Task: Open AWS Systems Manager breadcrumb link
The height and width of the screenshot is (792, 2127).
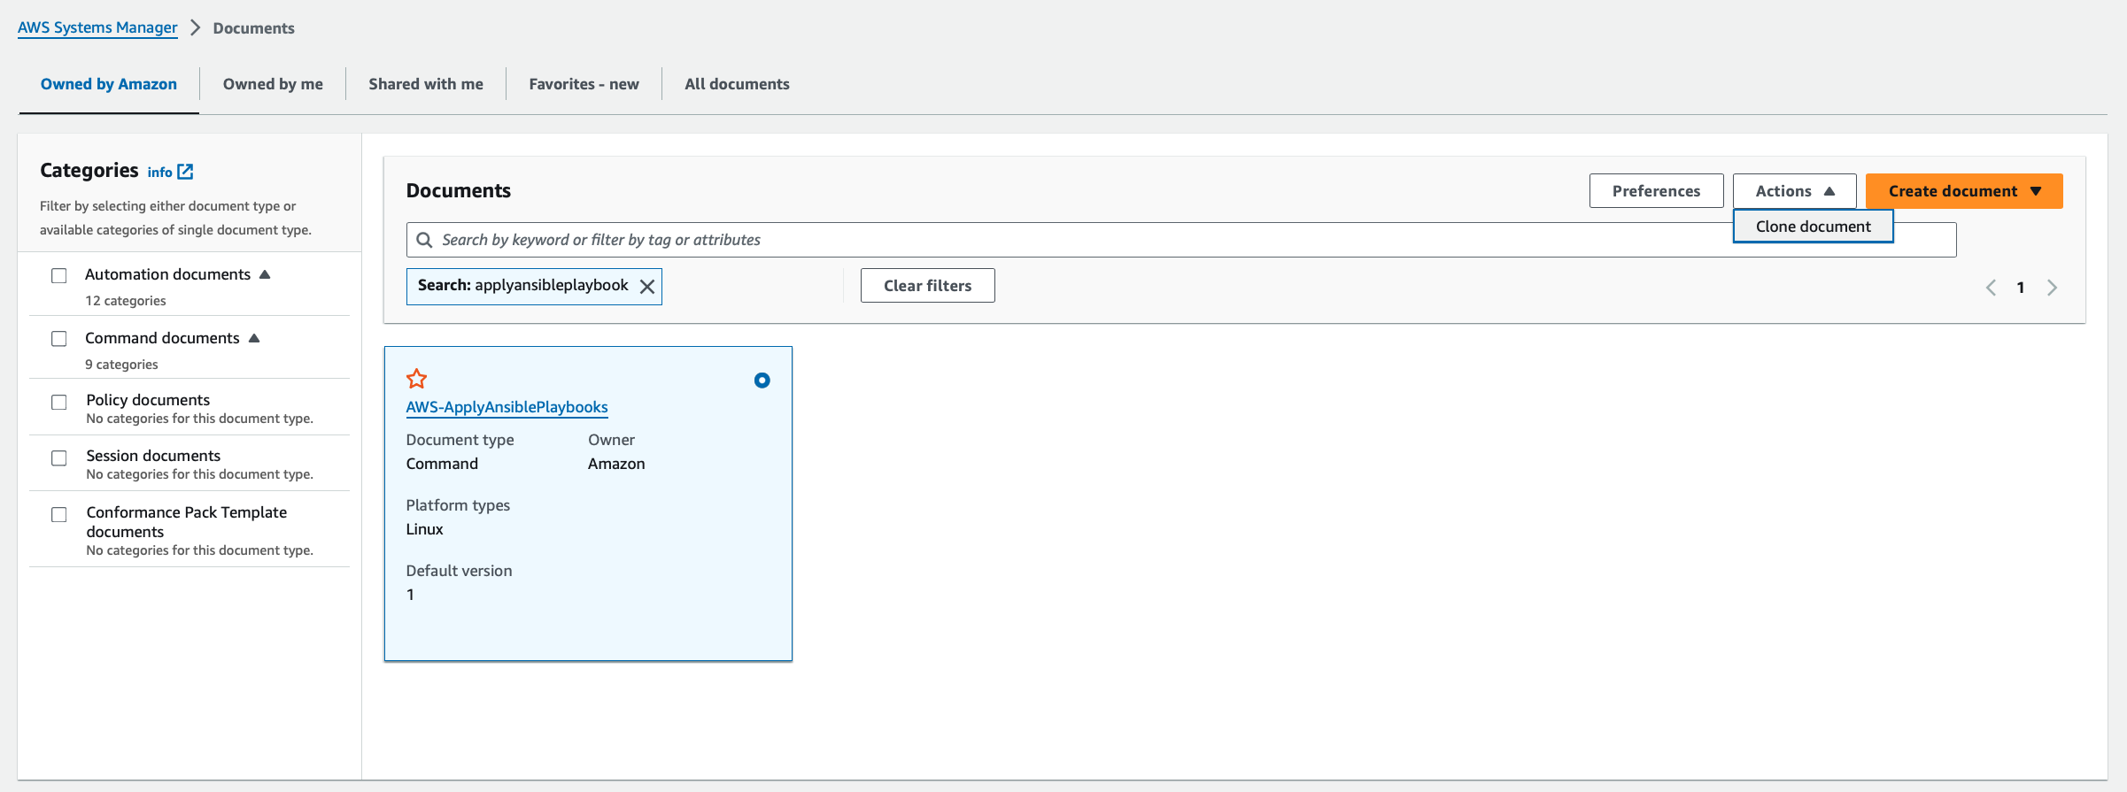Action: pyautogui.click(x=97, y=27)
